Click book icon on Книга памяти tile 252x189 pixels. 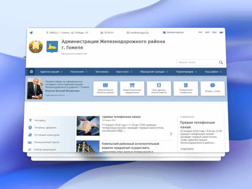159,85
